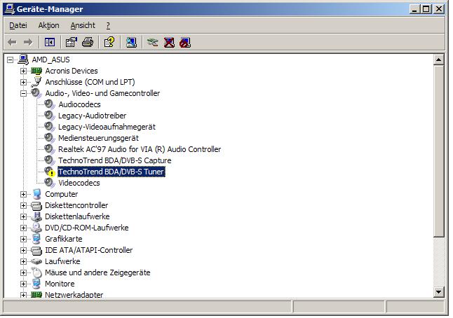453x318 pixels.
Task: Click the IDE ATA/ATAPI-Controller icon
Action: coord(36,250)
